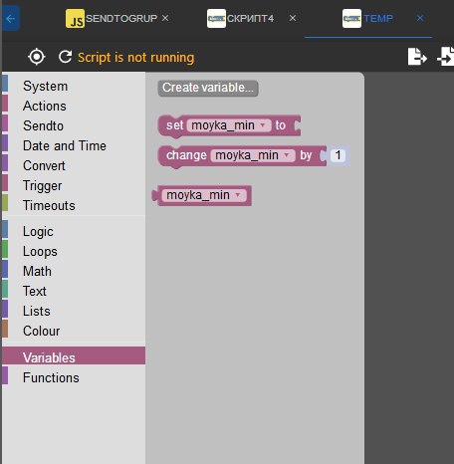This screenshot has height=464, width=454.
Task: Open variable dropdown in the change block
Action: 287,155
